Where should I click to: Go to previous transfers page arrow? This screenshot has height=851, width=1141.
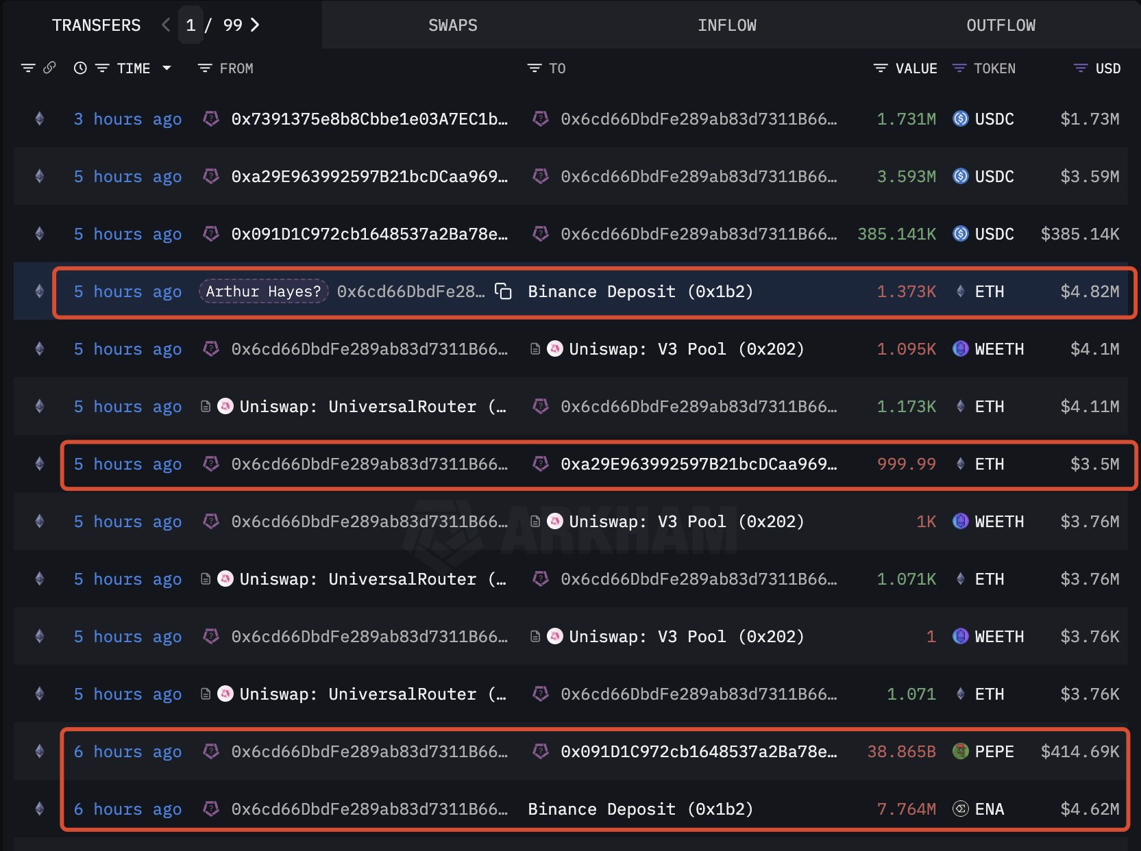coord(166,25)
